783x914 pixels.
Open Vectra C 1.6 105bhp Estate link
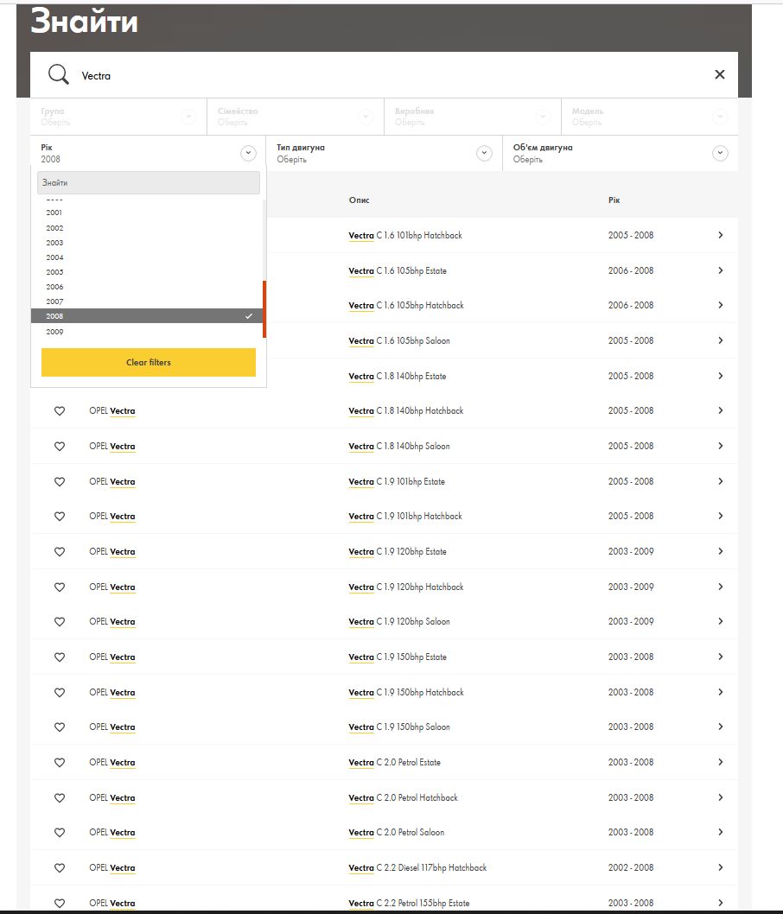pos(398,271)
